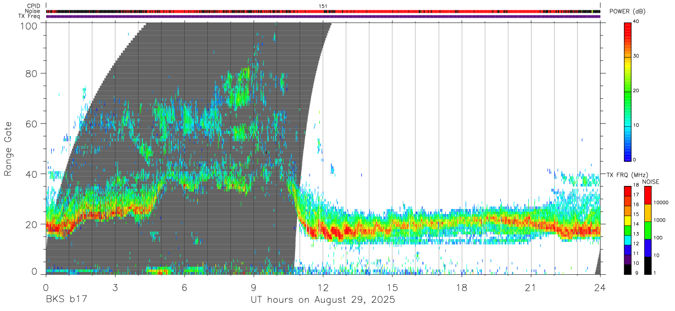Click the 100 tick on Range Gate axis
This screenshot has width=675, height=311.
30,25
